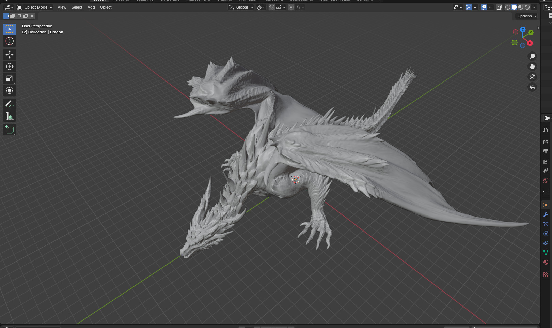Switch to wireframe viewport shading

(508, 7)
